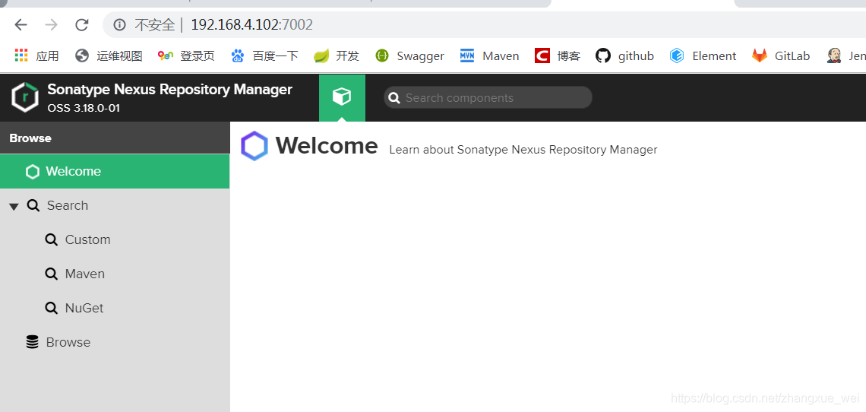Click the magnifier icon in the search components box
Image resolution: width=866 pixels, height=412 pixels.
(x=393, y=98)
